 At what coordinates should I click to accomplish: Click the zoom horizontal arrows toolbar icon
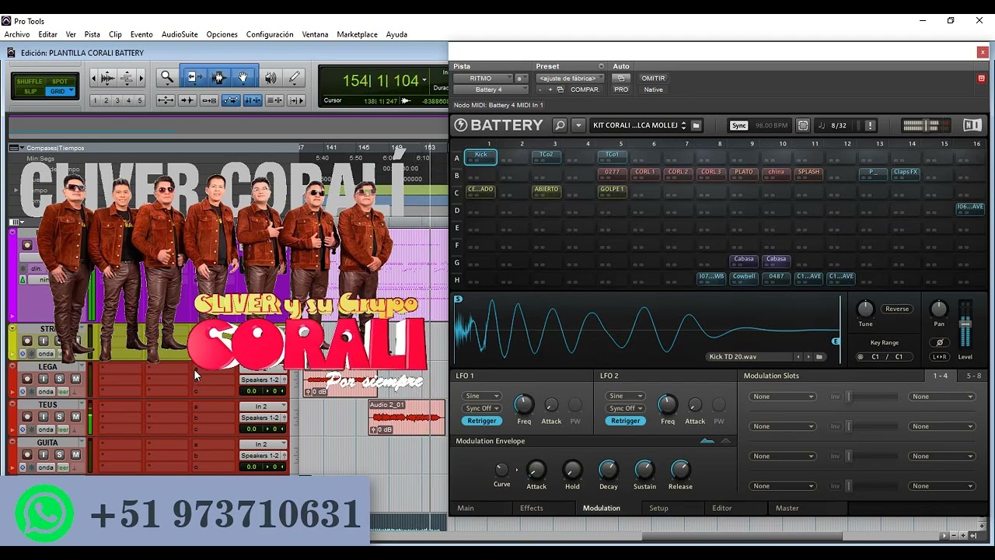click(x=165, y=100)
